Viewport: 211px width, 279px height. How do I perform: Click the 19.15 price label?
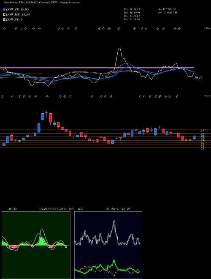click(x=198, y=78)
